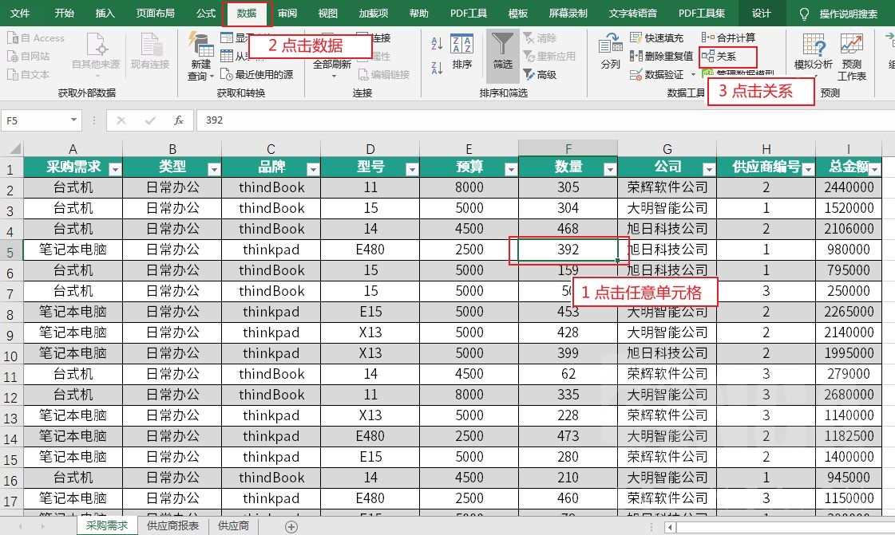895x535 pixels.
Task: Open the 供应商报表 sheet tab
Action: [x=172, y=526]
